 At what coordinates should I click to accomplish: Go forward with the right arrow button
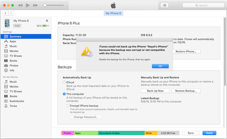point(11,13)
